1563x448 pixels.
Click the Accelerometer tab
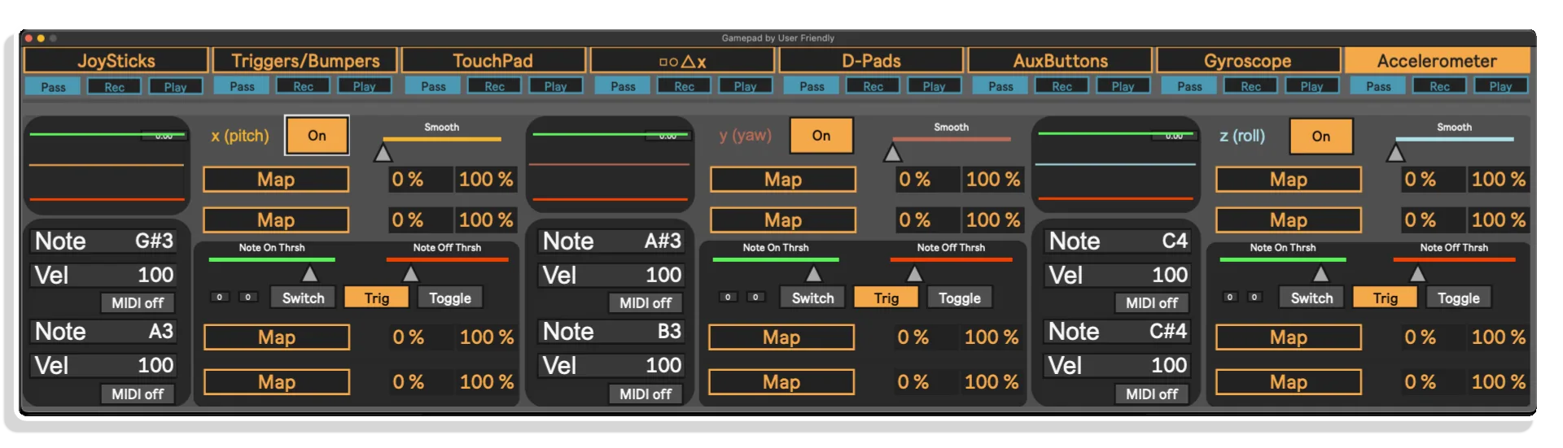pyautogui.click(x=1437, y=61)
